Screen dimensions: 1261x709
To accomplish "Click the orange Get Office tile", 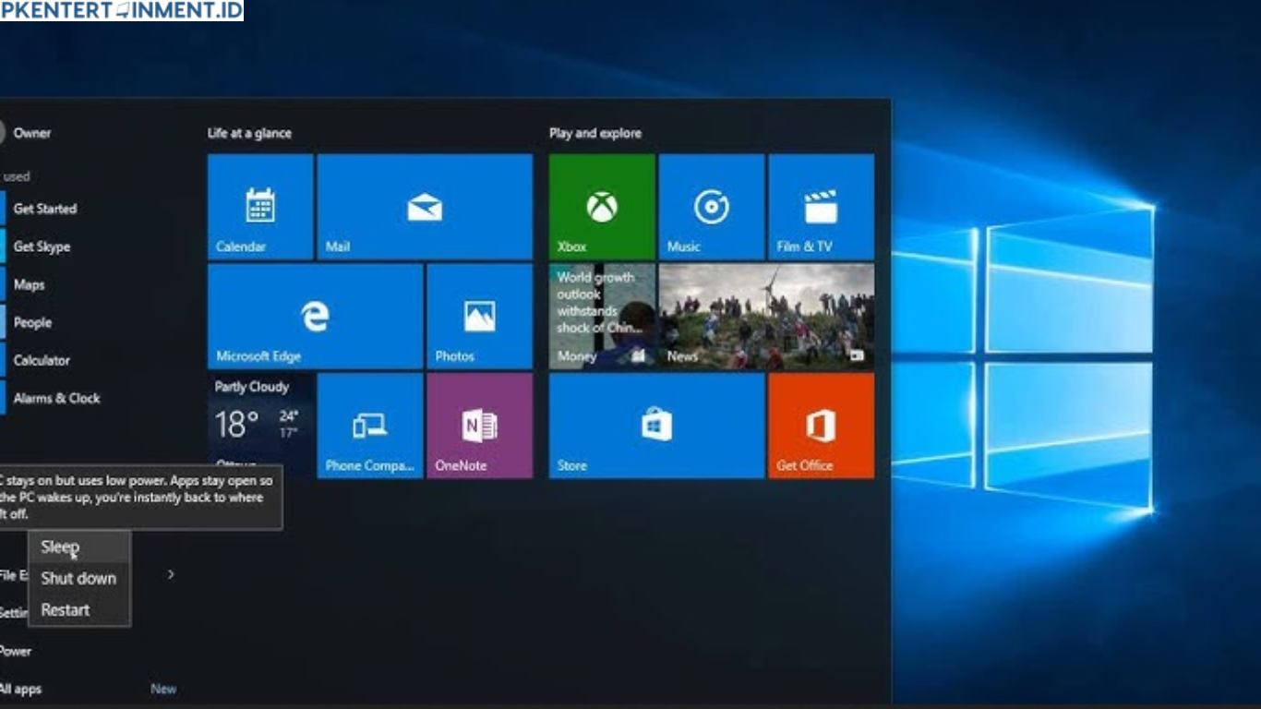I will [821, 426].
